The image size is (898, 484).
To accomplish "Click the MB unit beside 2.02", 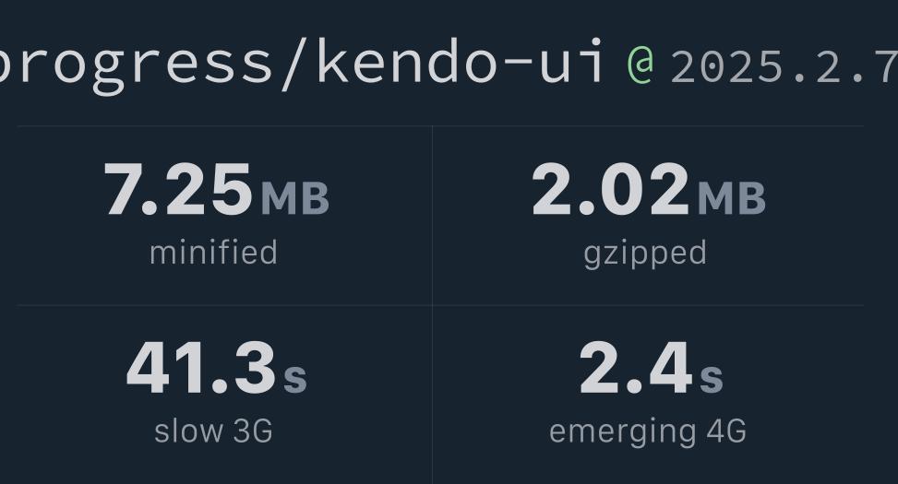I will 732,198.
